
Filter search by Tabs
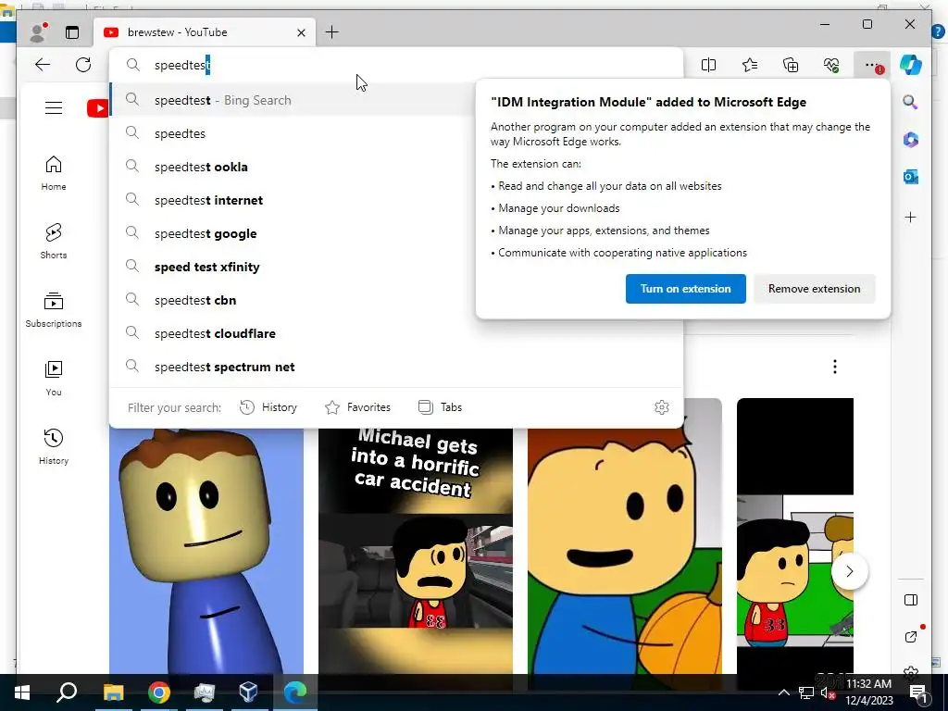440,407
